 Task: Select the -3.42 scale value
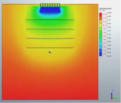pos(109,27)
